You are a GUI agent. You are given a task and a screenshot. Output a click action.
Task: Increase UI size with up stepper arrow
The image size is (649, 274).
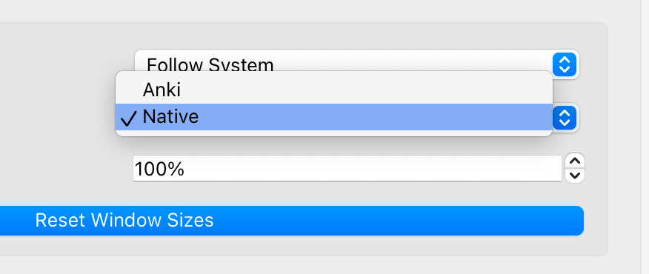574,161
